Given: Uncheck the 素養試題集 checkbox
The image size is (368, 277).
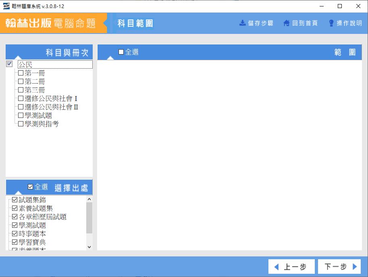Looking at the screenshot, I should tap(15, 208).
